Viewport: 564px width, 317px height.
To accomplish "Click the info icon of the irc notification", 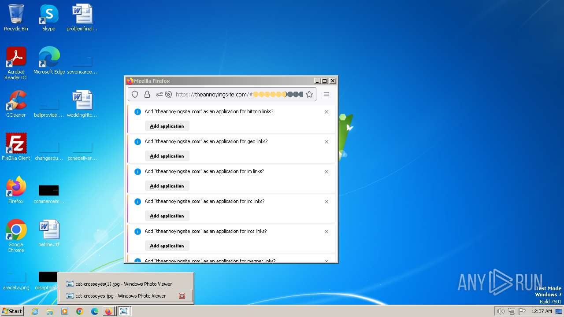I will pyautogui.click(x=137, y=202).
